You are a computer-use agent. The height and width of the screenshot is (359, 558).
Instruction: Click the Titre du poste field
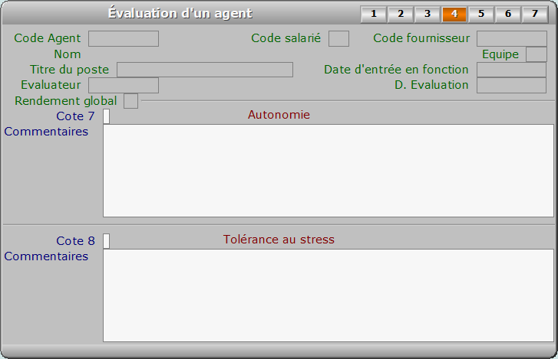[x=205, y=70]
